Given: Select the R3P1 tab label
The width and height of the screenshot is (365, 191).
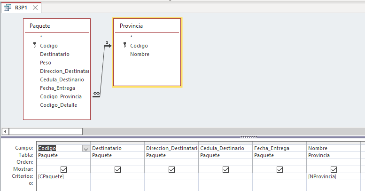Looking at the screenshot, I should [21, 8].
